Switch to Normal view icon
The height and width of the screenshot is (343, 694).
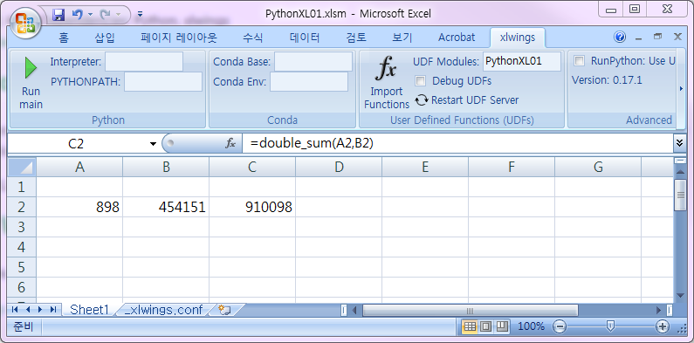[470, 327]
